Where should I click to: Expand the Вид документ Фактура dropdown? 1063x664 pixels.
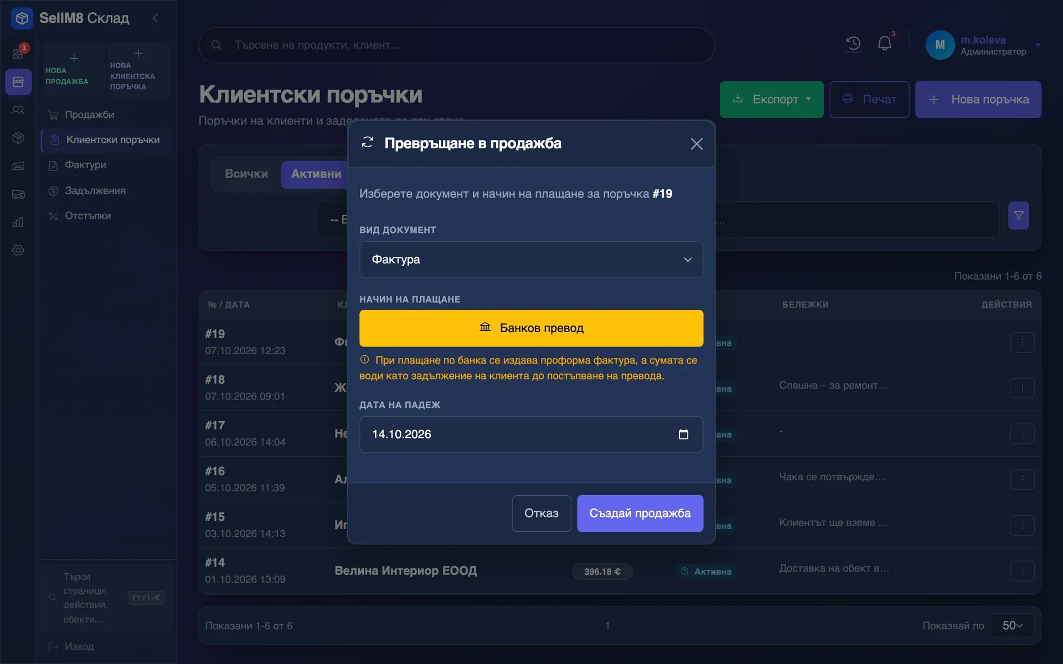pos(531,260)
